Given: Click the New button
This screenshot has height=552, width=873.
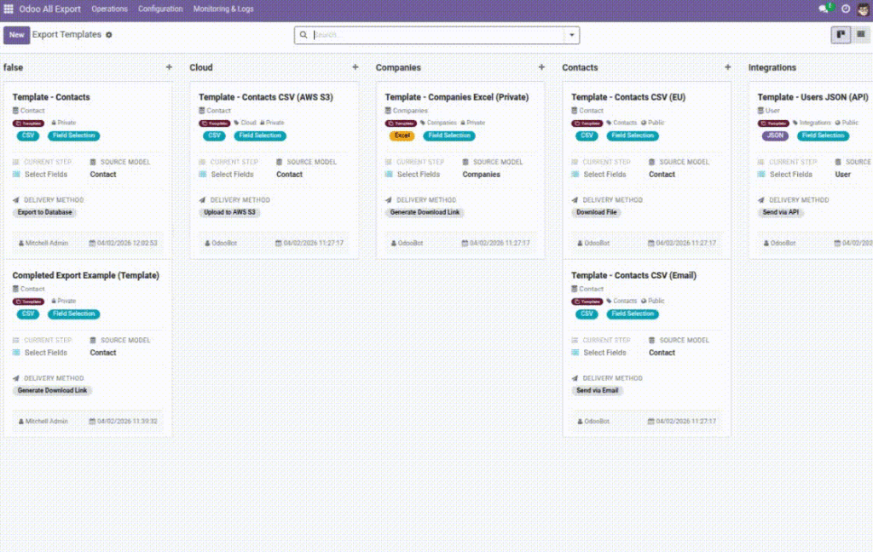Looking at the screenshot, I should [17, 34].
